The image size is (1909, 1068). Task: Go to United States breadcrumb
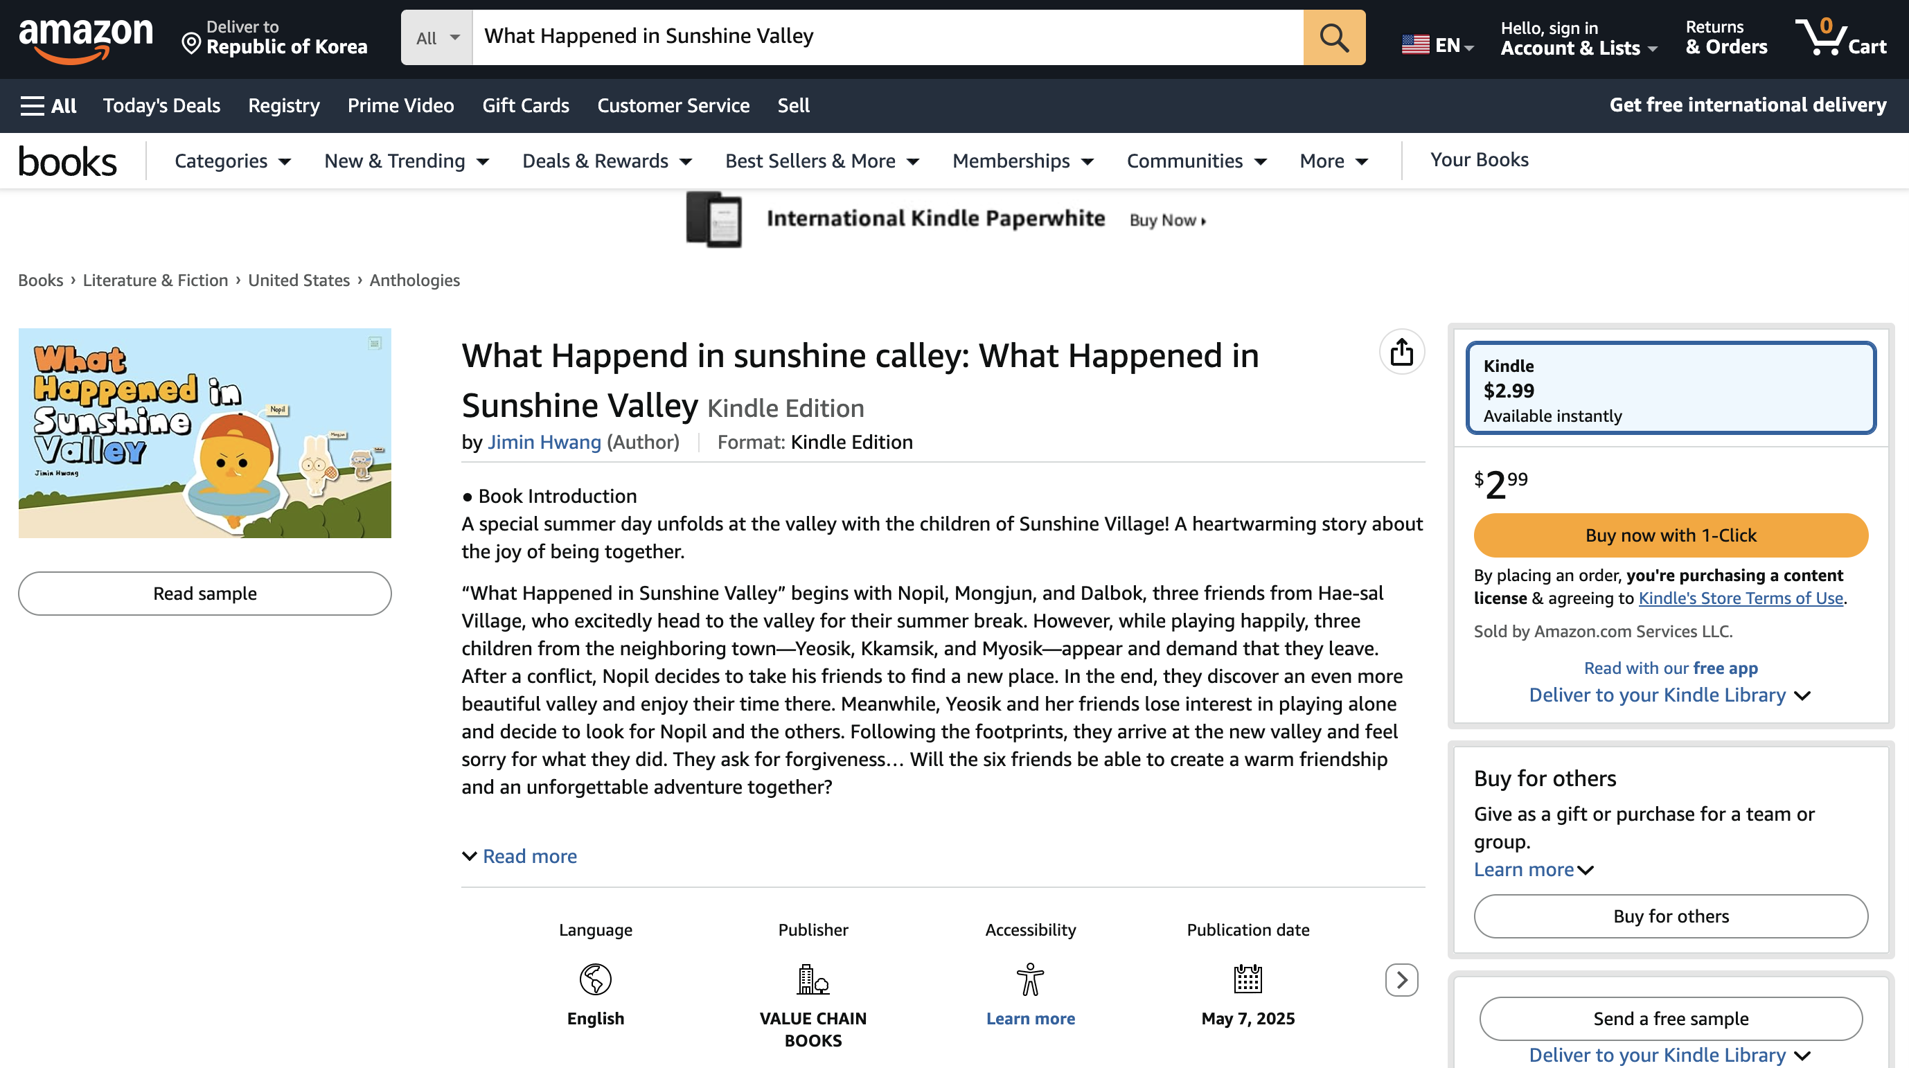[299, 280]
